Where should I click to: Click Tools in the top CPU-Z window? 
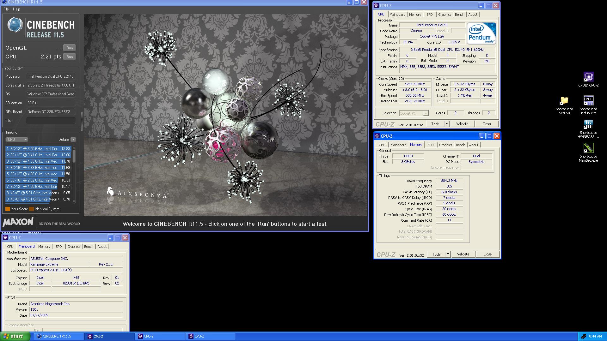click(x=435, y=124)
